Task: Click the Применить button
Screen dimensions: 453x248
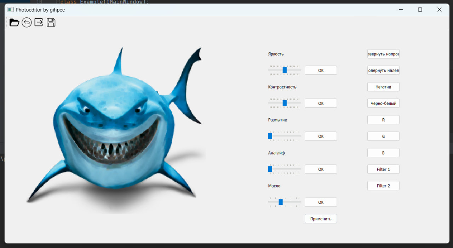Action: 321,219
